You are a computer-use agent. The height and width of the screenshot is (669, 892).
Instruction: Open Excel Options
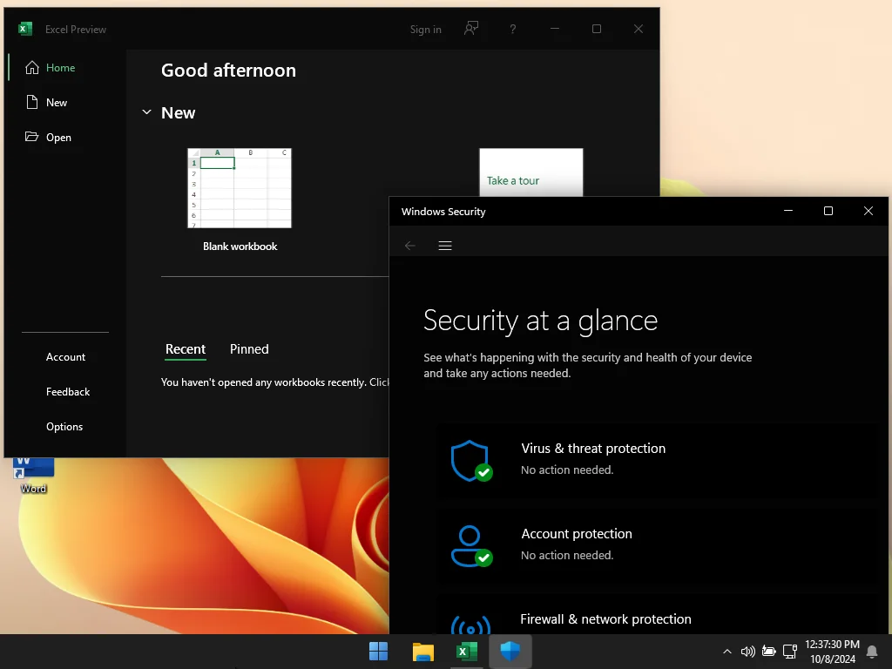click(64, 426)
